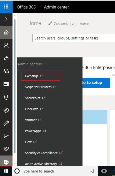115x176 pixels.
Task: Click the Home page heading
Action: click(x=34, y=23)
